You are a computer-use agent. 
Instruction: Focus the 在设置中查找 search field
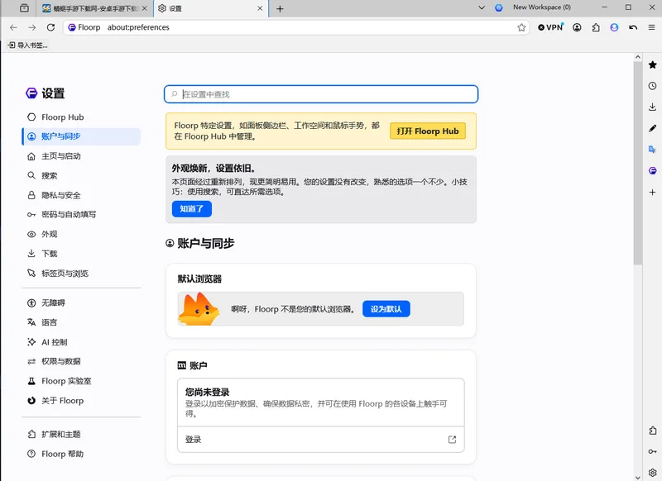[x=321, y=94]
